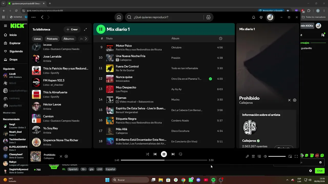Open Kick chat settings gear
This screenshot has width=328, height=184.
click(311, 171)
